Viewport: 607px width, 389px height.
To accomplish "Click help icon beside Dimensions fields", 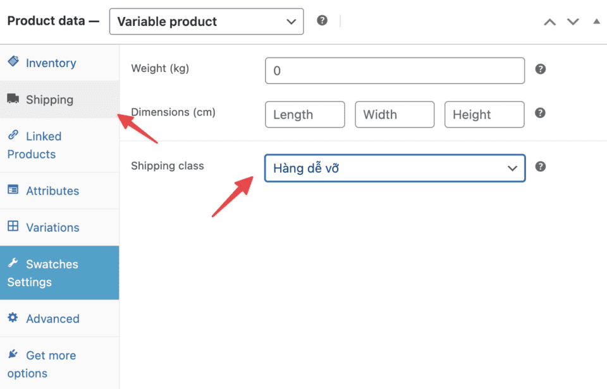I will pos(540,113).
